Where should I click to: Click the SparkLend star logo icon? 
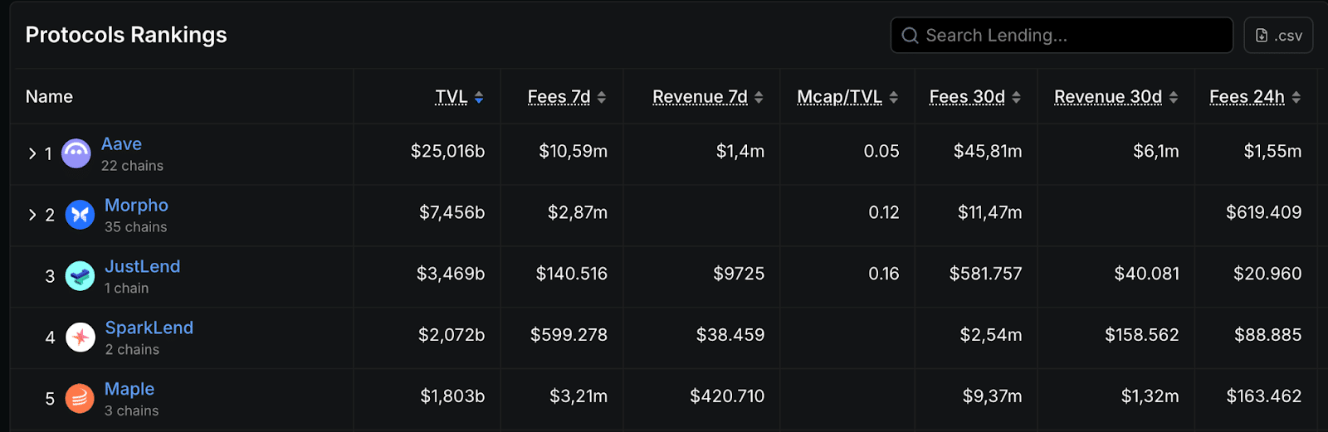point(81,337)
